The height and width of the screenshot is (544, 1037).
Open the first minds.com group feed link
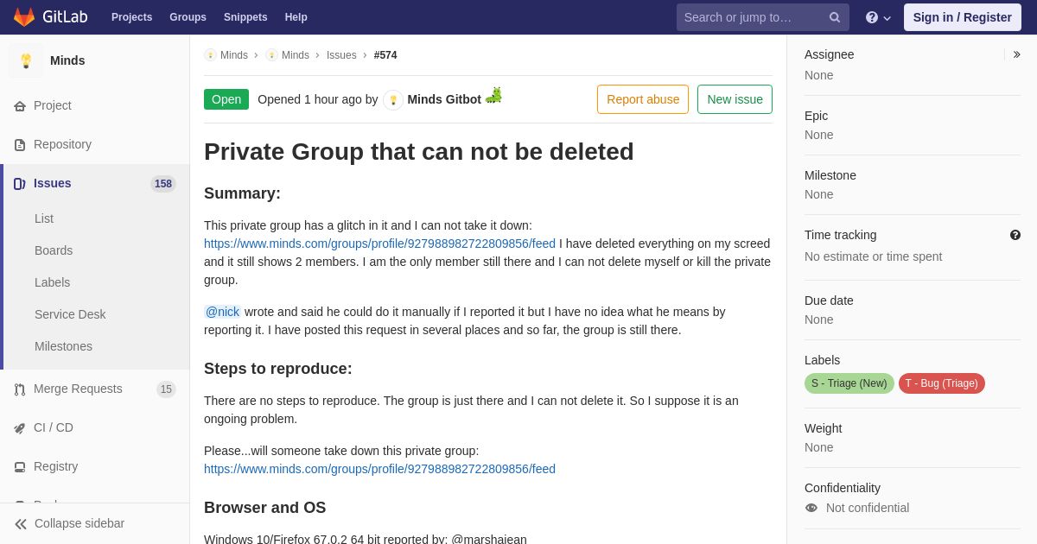(379, 244)
